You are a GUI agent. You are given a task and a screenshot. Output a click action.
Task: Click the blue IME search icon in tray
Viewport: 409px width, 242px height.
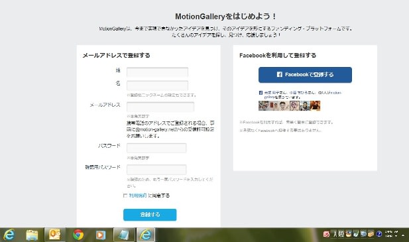[x=363, y=234]
